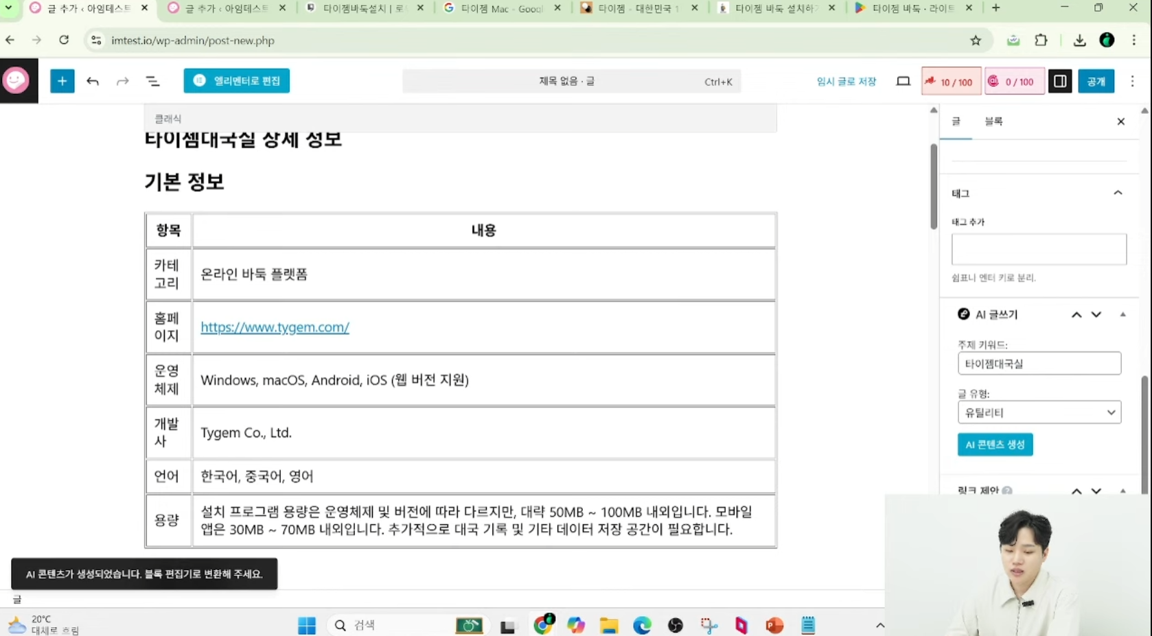
Task: Open the Copilot taskbar icon
Action: 576,625
